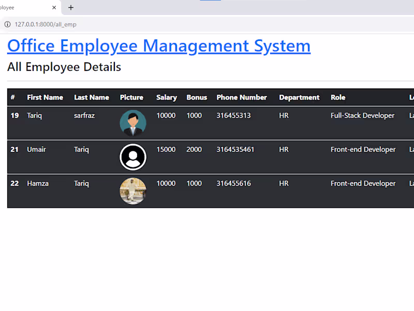Click HR department in Hamza's row
The image size is (414, 311).
tap(284, 183)
